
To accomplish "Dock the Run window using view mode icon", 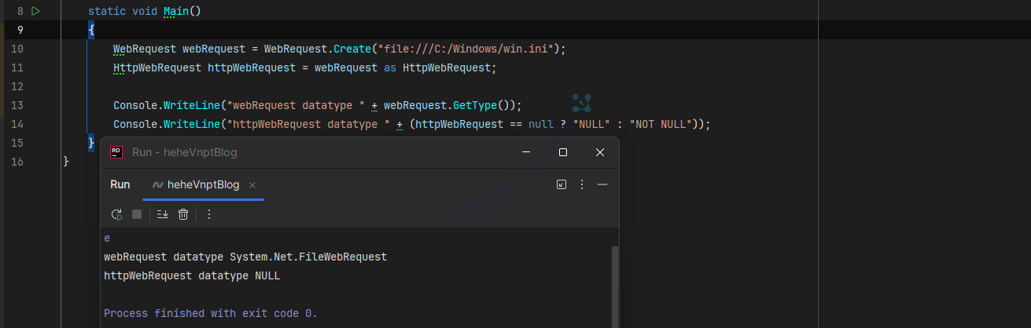I will point(562,184).
